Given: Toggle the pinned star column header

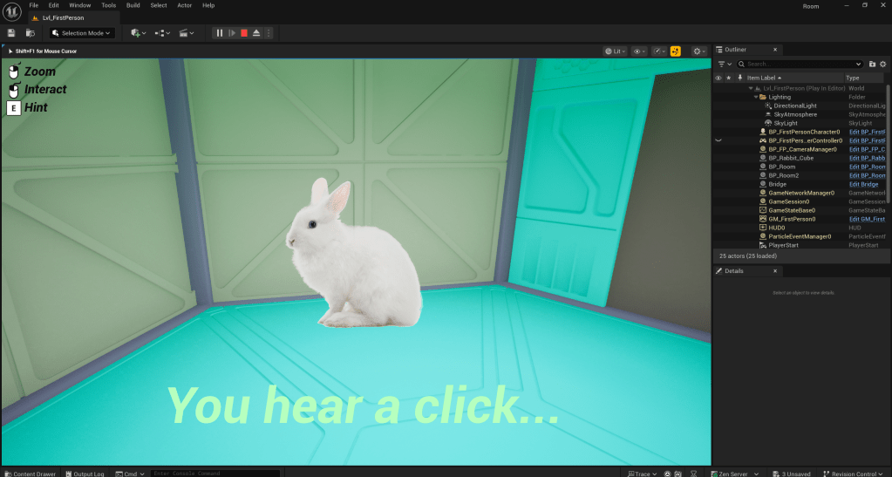Looking at the screenshot, I should pyautogui.click(x=729, y=78).
